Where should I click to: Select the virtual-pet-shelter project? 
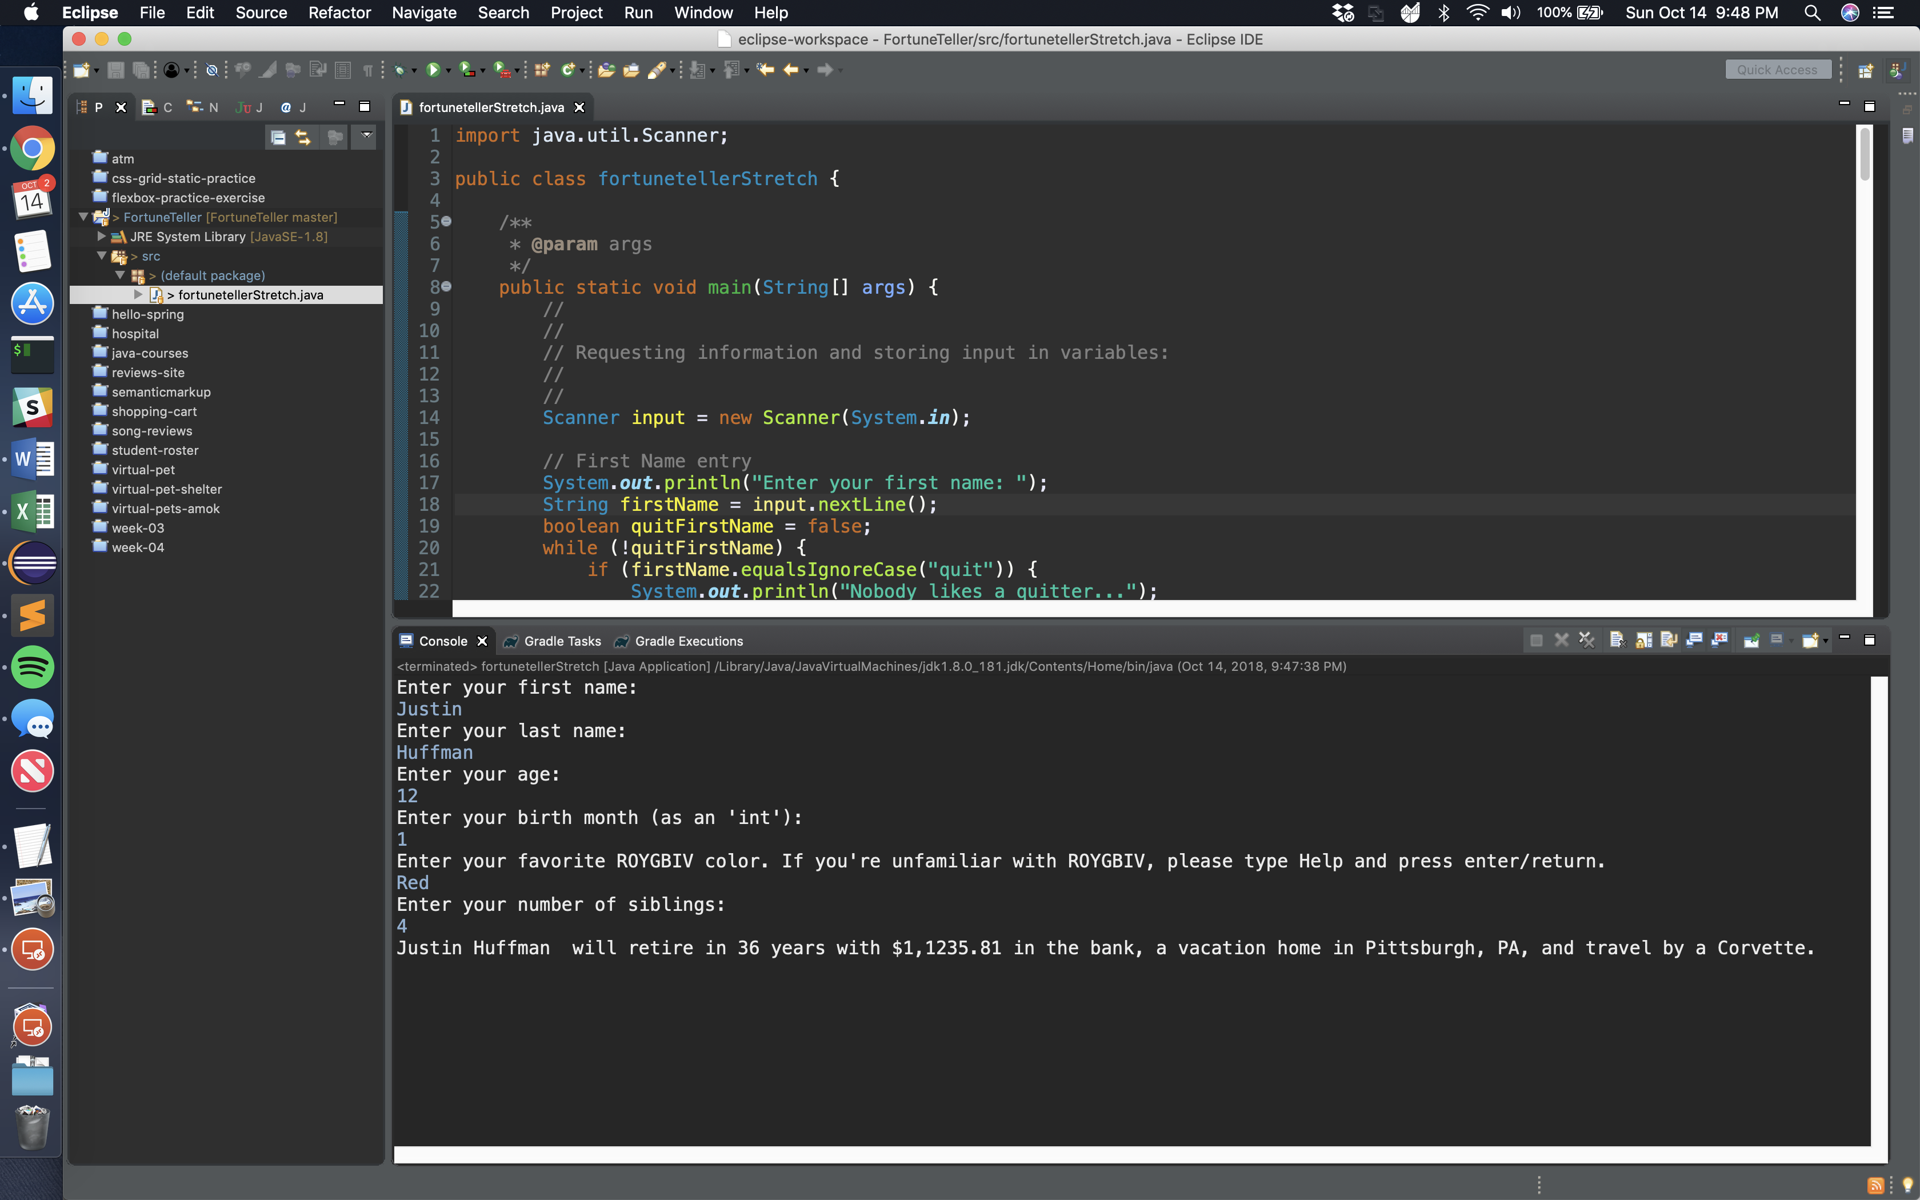[x=167, y=489]
